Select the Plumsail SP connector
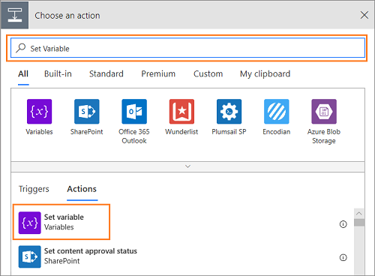Screen dimensions: 375x276 pyautogui.click(x=229, y=112)
